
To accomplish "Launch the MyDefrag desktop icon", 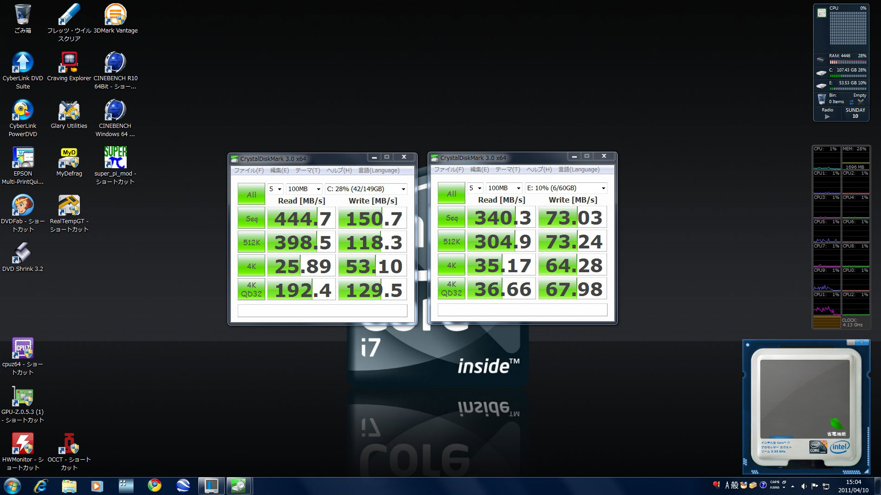I will click(69, 159).
